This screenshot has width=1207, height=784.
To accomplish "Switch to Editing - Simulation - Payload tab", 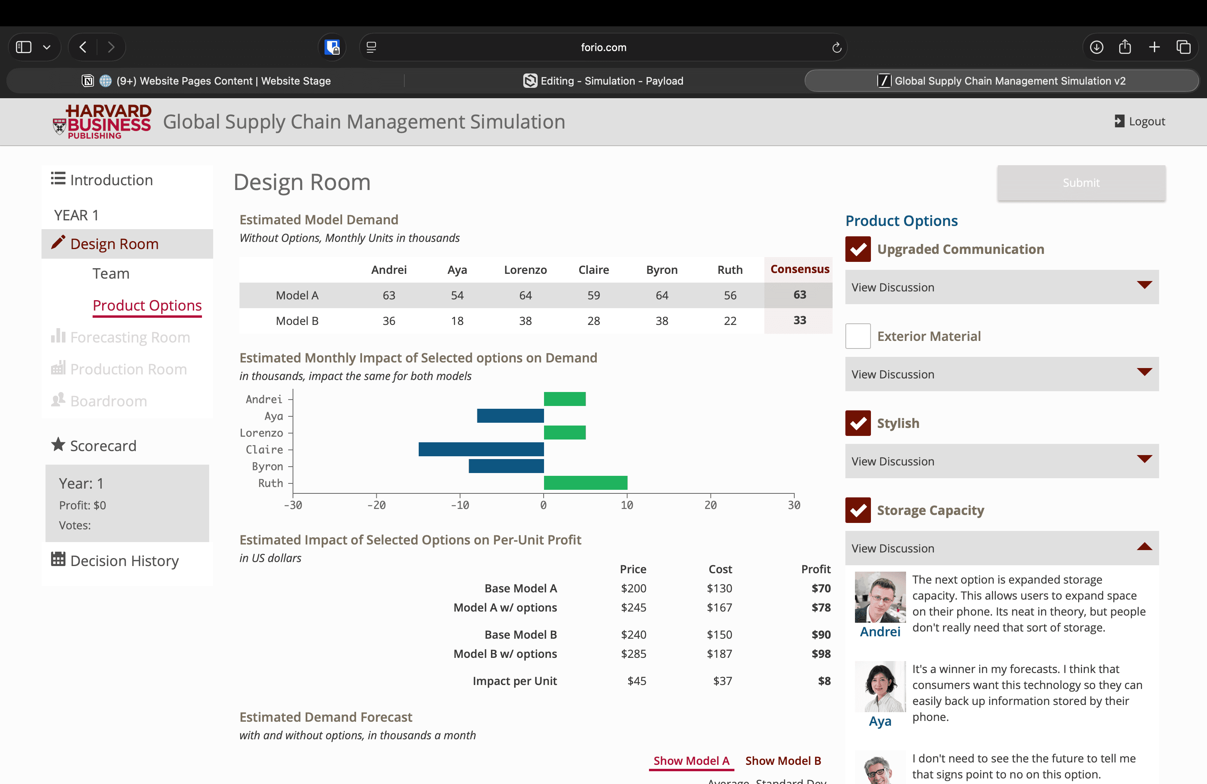I will pyautogui.click(x=603, y=81).
